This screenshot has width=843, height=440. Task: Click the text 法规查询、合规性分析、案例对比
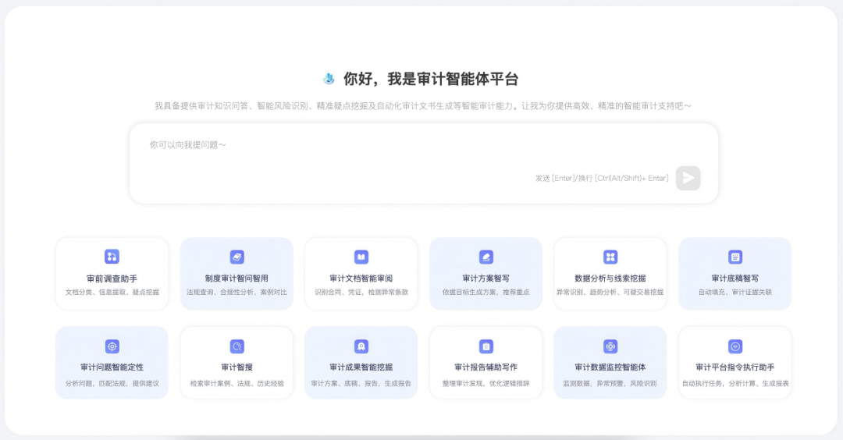point(237,293)
